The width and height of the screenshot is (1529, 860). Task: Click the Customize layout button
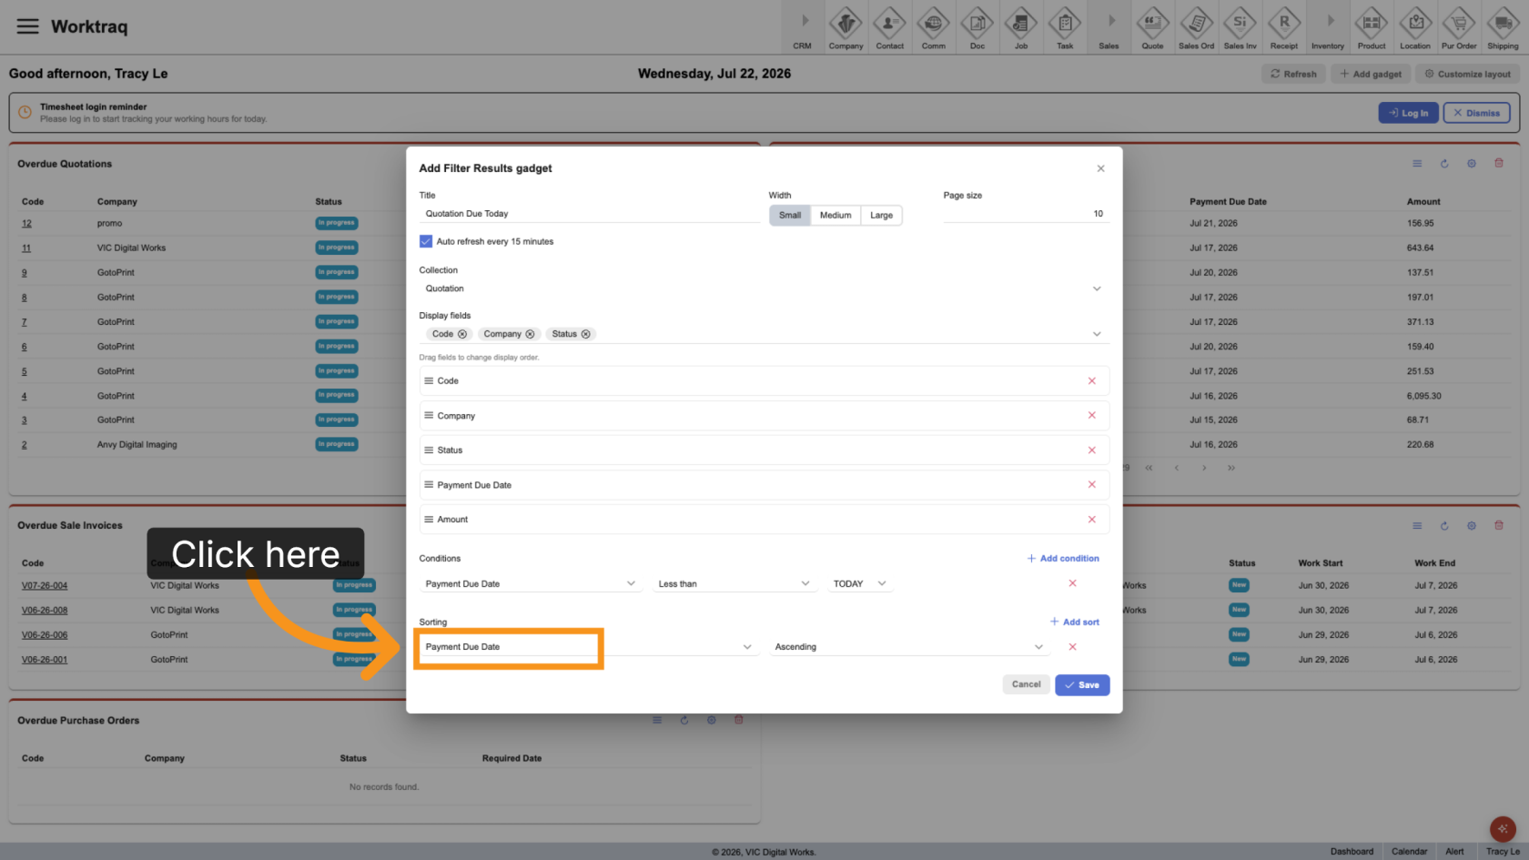pos(1467,74)
